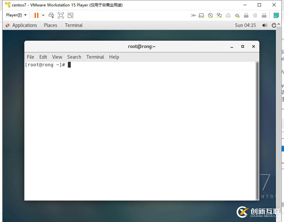Viewport: 284px width, 222px height.
Task: Click the first USB device icon
Action: [x=246, y=15]
